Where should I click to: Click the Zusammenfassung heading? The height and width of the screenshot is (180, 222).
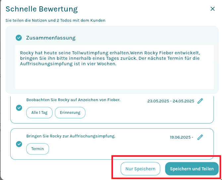point(51,38)
